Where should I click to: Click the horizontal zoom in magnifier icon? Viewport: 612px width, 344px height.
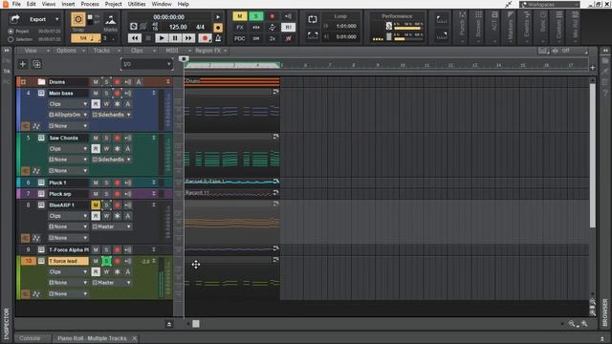click(584, 323)
